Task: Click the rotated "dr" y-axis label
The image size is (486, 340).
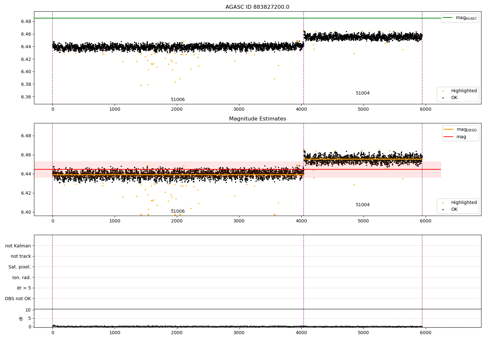Action: tap(21, 318)
